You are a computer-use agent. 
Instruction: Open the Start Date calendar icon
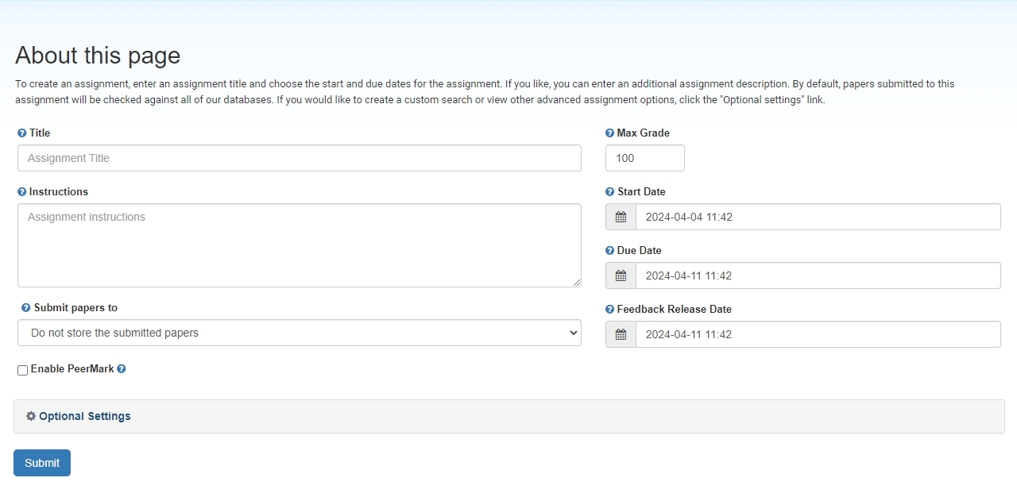click(621, 217)
